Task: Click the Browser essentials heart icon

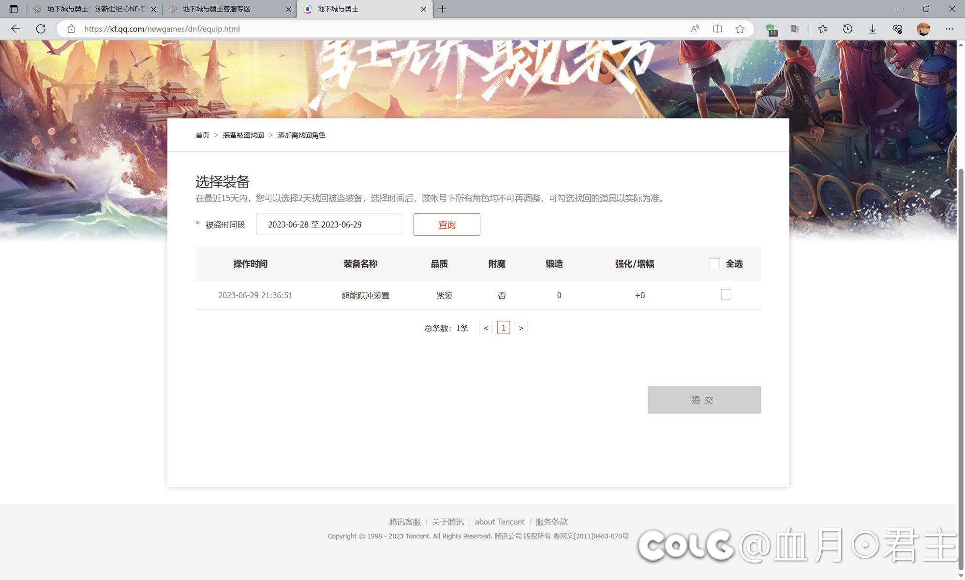Action: 897,29
